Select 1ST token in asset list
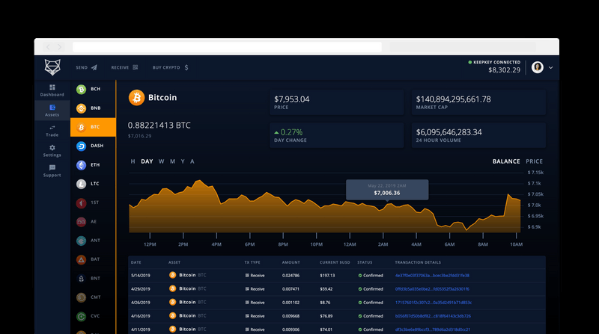This screenshot has width=599, height=334. pyautogui.click(x=93, y=202)
